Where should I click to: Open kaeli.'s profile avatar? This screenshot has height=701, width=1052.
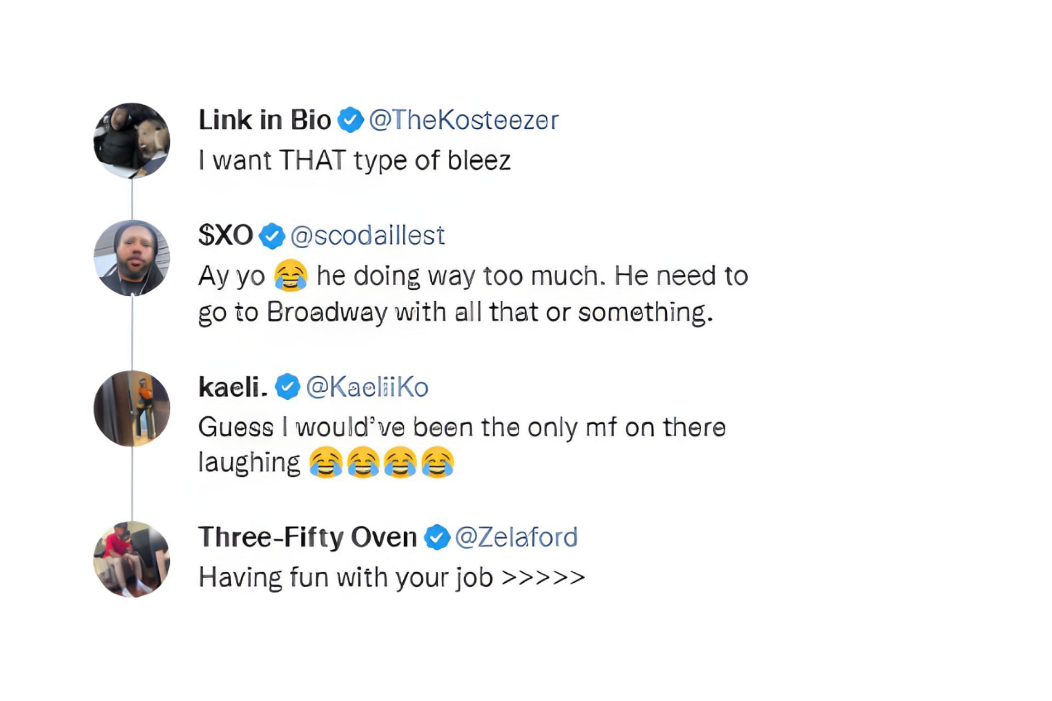click(x=132, y=409)
